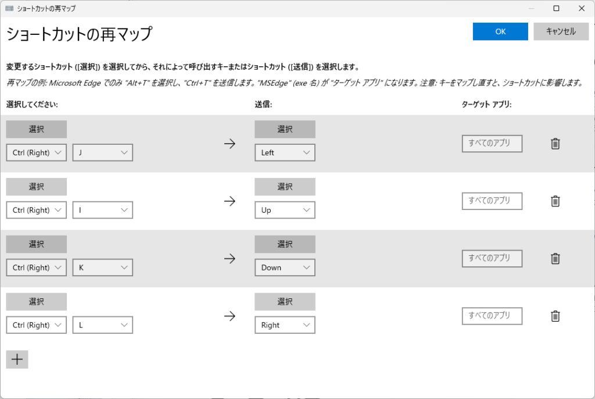
Task: Click the ターゲット アプリ: column label
Action: tap(486, 105)
